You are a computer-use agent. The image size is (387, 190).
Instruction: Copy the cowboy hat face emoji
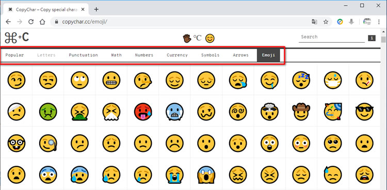301,112
